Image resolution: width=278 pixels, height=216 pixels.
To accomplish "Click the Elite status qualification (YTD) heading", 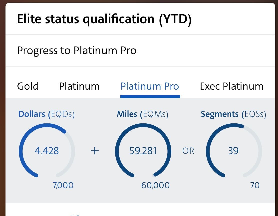I will pyautogui.click(x=104, y=19).
